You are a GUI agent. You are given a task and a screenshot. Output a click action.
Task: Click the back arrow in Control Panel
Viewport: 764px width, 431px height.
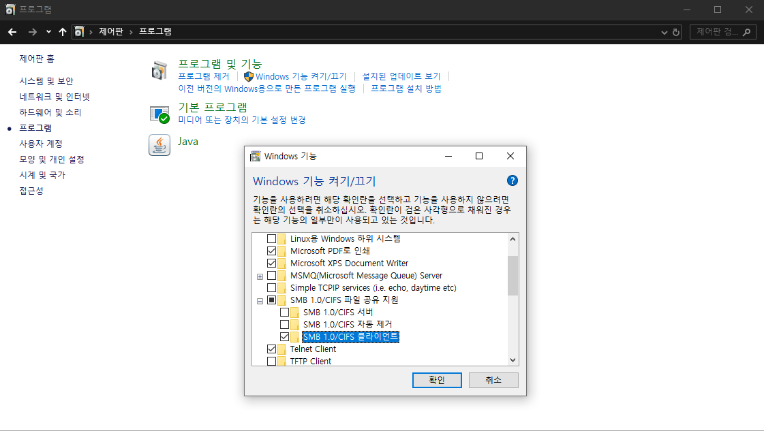[x=12, y=31]
